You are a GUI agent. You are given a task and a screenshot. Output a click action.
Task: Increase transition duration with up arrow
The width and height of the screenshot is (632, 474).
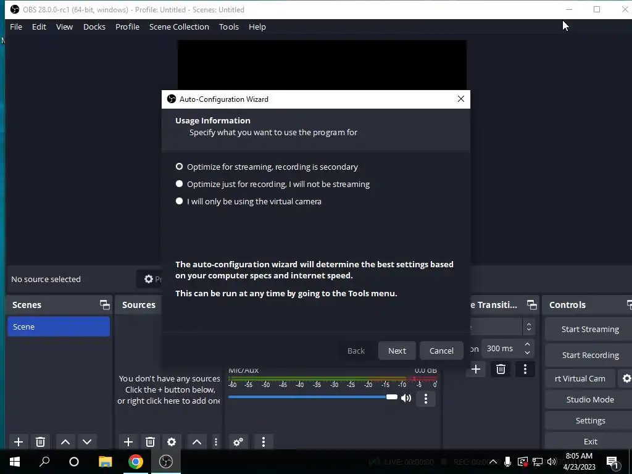point(527,344)
